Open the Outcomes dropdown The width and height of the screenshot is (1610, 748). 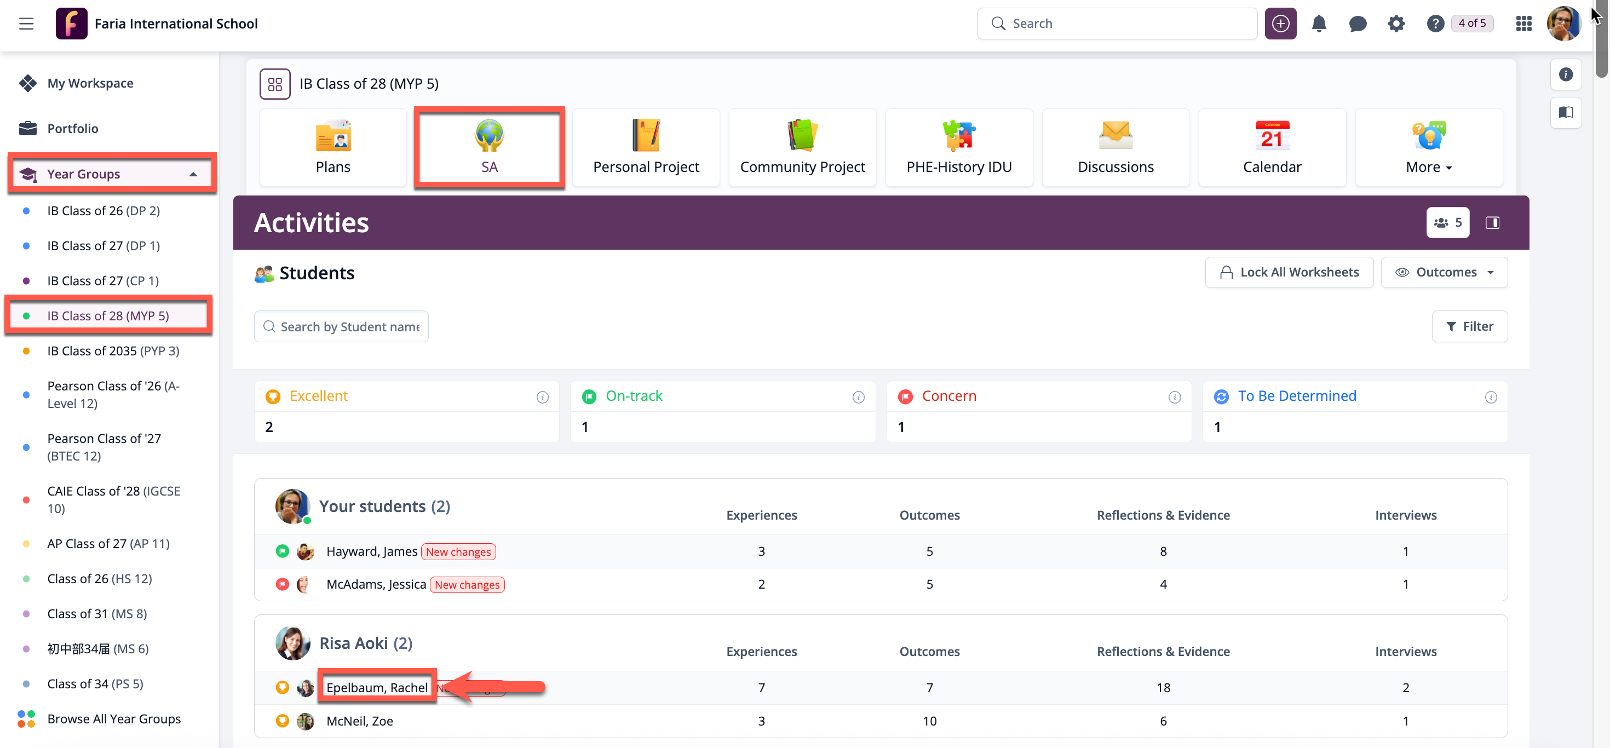pyautogui.click(x=1444, y=273)
